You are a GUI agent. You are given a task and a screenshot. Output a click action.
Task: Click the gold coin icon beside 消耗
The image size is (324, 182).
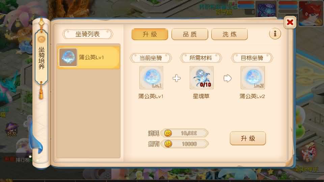(168, 133)
